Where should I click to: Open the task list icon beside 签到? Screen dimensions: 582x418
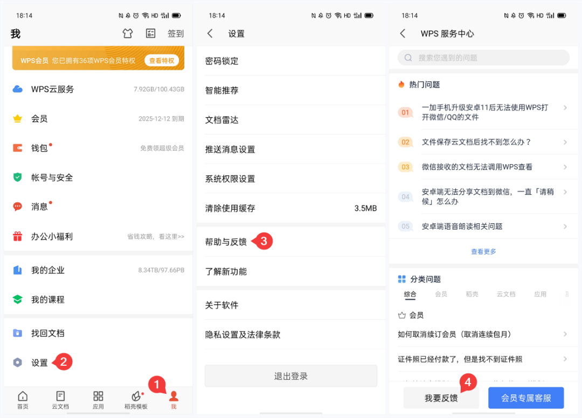coord(151,33)
